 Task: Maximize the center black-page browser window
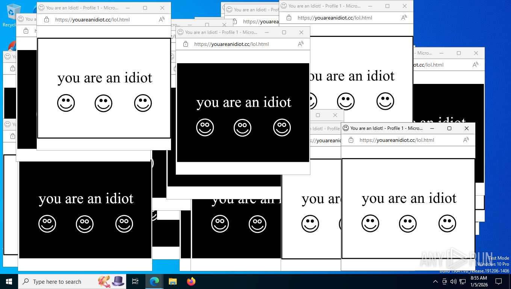coord(284,32)
